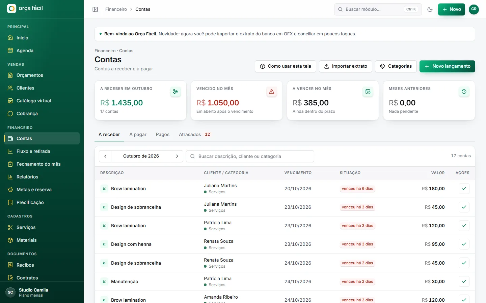Click the Materiais box icon

point(10,240)
